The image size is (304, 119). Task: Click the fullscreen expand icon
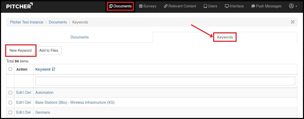[293, 22]
